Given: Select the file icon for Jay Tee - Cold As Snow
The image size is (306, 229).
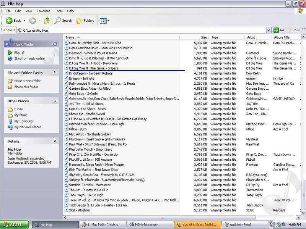Looking at the screenshot, I should tap(66, 104).
